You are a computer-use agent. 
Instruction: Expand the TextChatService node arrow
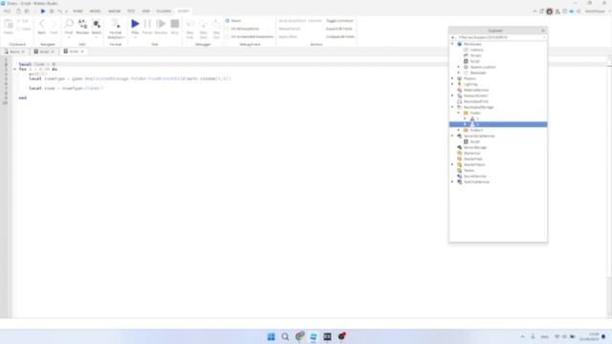click(x=452, y=182)
